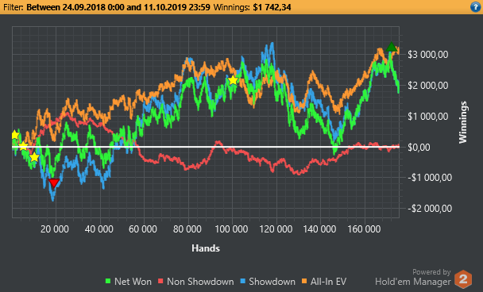Click the 80 000 hands axis label
483x292 pixels.
coord(187,229)
